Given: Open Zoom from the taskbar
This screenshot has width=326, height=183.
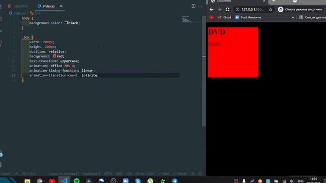Looking at the screenshot, I should (x=126, y=181).
